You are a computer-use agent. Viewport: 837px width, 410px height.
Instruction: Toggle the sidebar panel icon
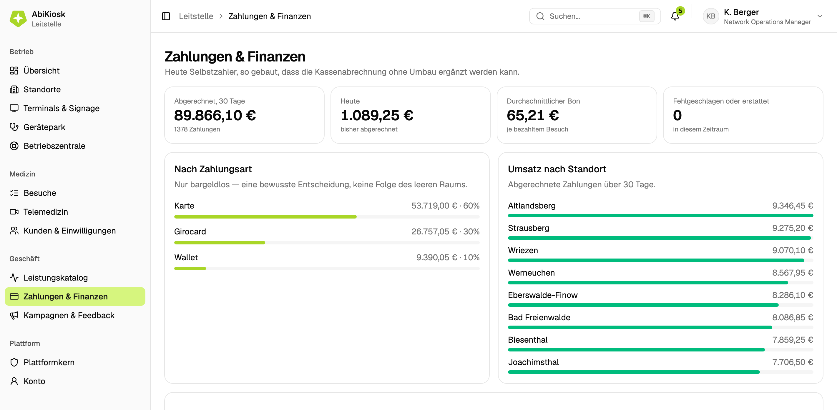(x=166, y=16)
